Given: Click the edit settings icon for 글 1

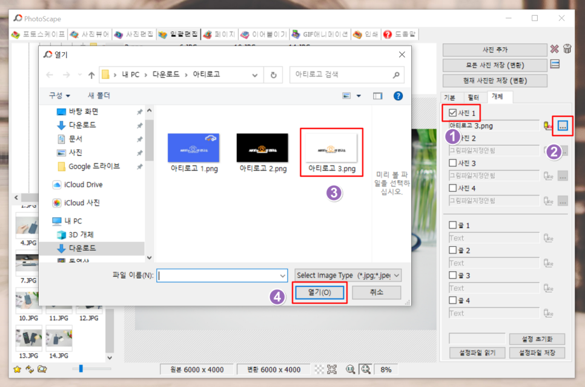Looking at the screenshot, I should pyautogui.click(x=548, y=238).
